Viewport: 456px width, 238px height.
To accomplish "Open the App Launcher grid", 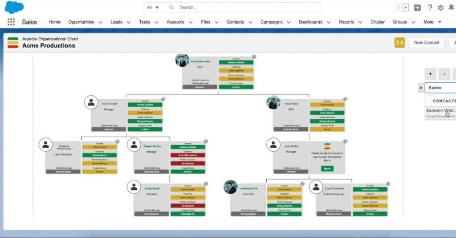I will [x=11, y=22].
